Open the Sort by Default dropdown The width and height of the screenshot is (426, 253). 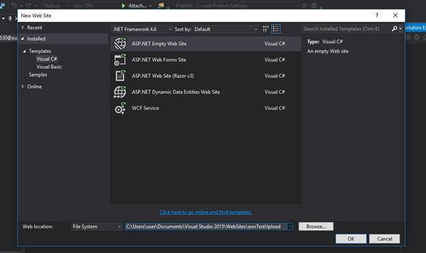tap(225, 29)
